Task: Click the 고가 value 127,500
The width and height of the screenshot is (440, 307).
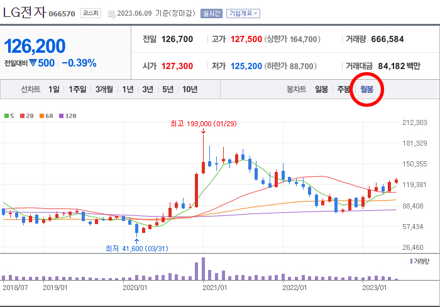Action: click(x=246, y=40)
